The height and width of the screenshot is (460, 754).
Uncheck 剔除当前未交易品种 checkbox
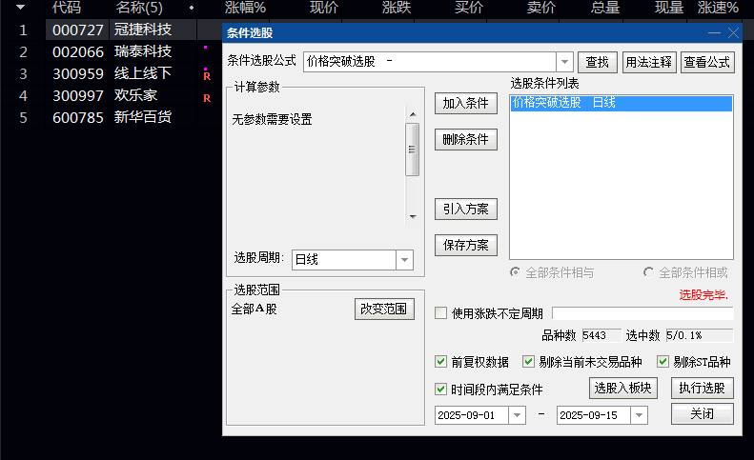coord(528,362)
